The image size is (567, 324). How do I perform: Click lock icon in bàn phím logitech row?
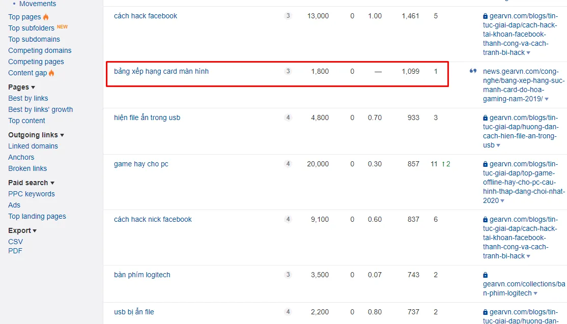pyautogui.click(x=485, y=275)
